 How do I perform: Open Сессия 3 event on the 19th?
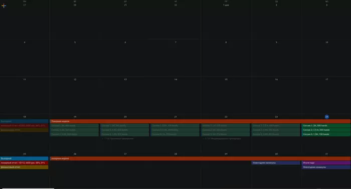[x=74, y=134]
